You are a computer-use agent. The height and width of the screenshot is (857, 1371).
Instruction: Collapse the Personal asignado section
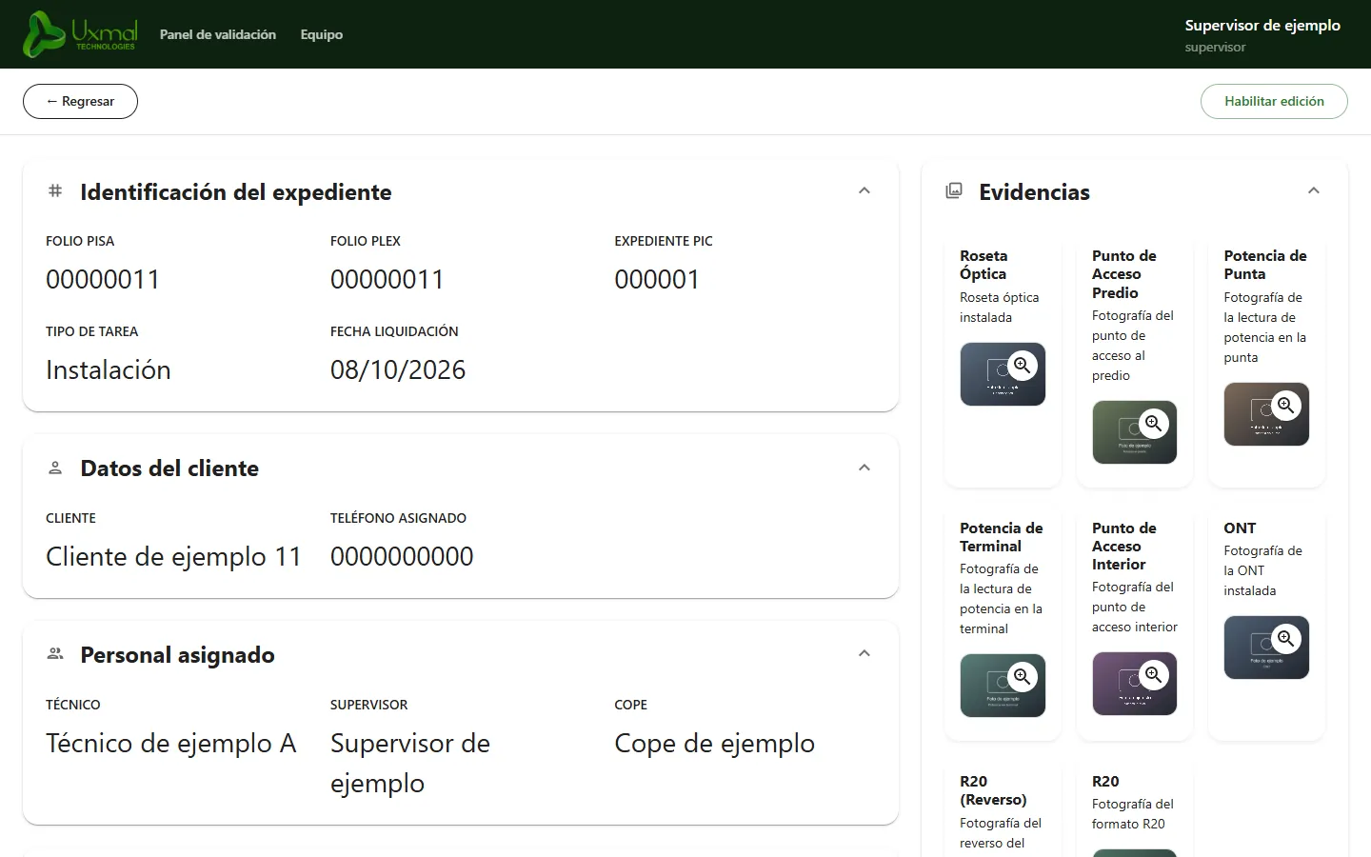[x=864, y=653]
